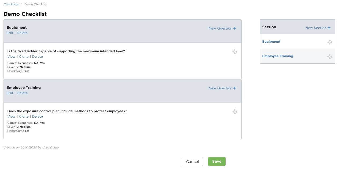Click the move icon beside Employee Training in the Section panel
This screenshot has width=338, height=178.
330,57
